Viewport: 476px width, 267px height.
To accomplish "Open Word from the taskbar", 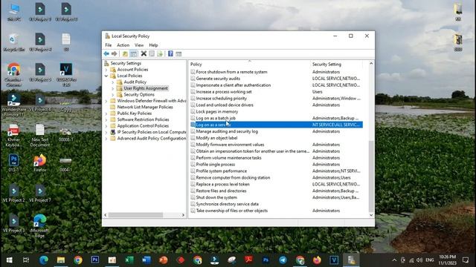I will [x=147, y=260].
